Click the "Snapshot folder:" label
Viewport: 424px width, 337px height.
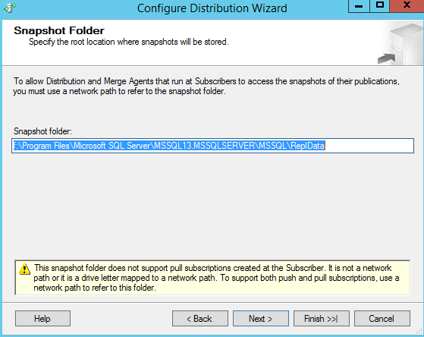point(42,131)
